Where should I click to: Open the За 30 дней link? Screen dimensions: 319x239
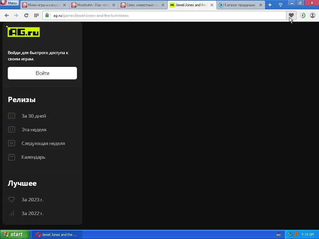pos(34,116)
